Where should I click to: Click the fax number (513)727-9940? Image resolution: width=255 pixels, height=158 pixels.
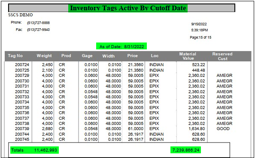(38, 30)
